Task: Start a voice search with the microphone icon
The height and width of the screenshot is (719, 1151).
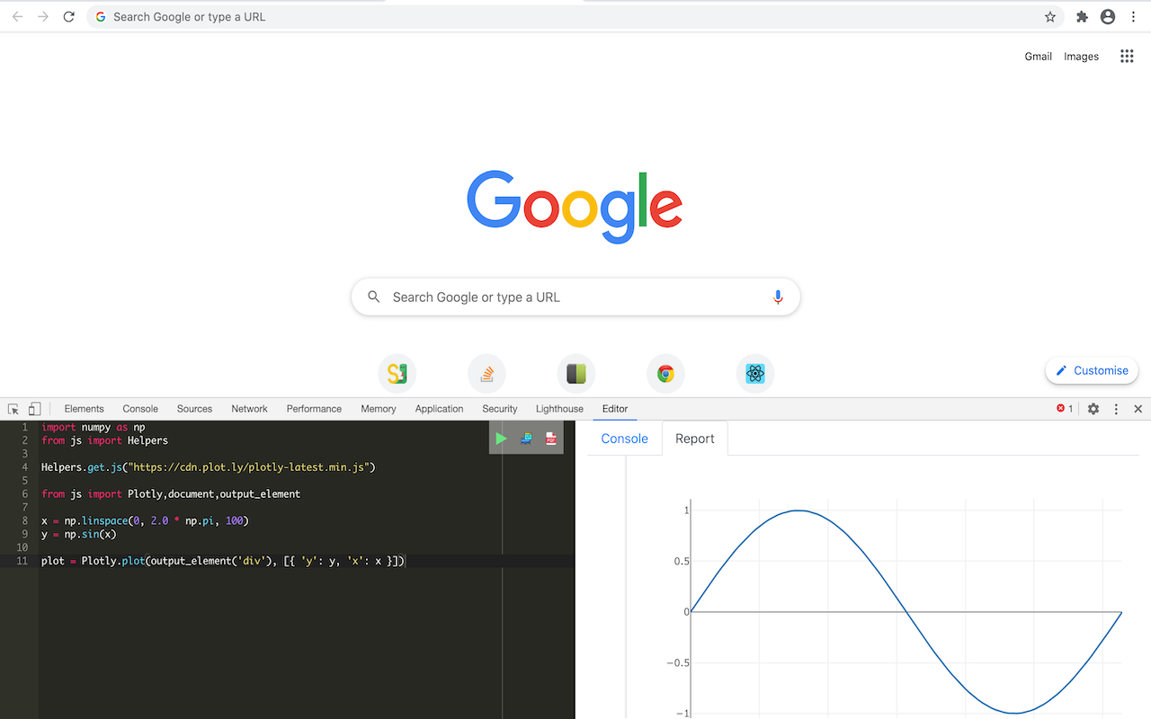Action: point(777,297)
